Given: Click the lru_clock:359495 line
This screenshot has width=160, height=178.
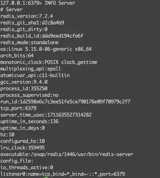Looking at the screenshot, I should 23,148.
